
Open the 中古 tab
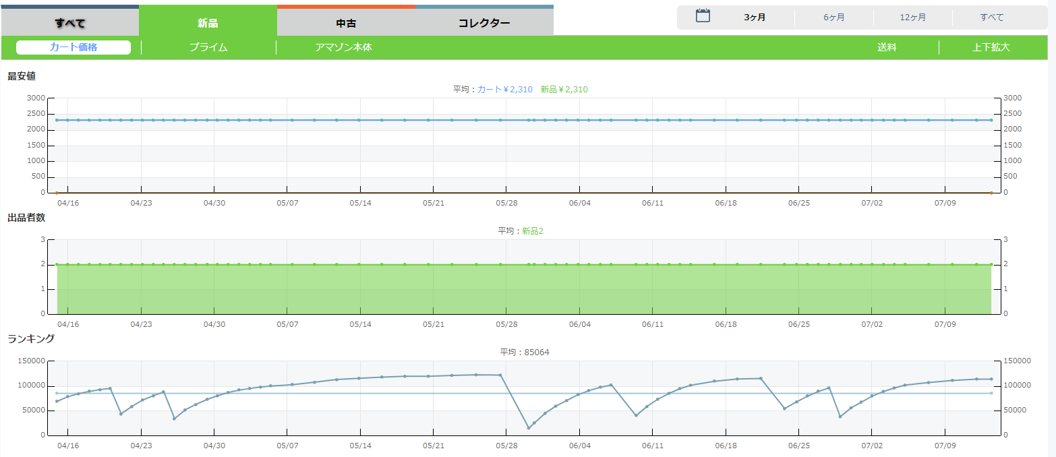coord(346,23)
